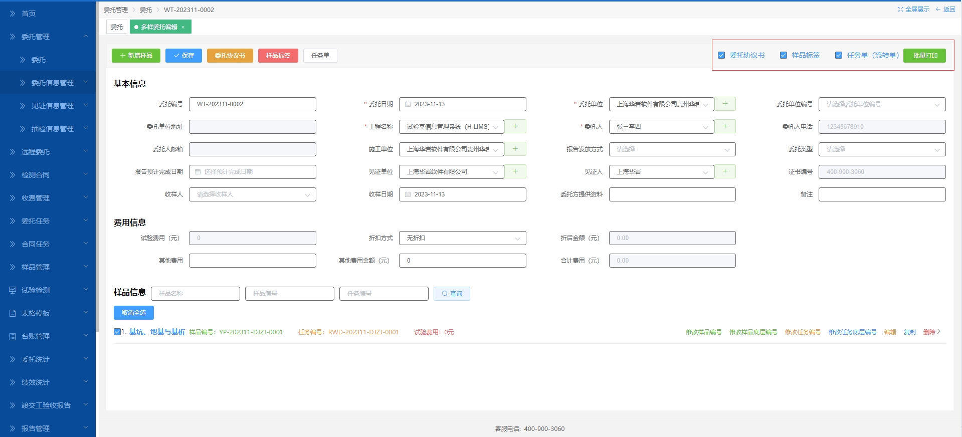Image resolution: width=962 pixels, height=437 pixels.
Task: Click the plus icon next to 见证单位
Action: [515, 171]
